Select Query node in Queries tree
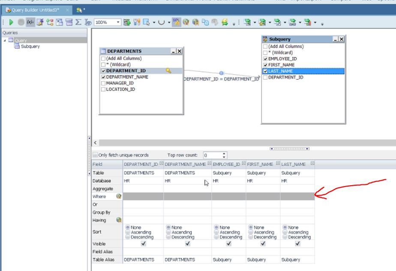The height and width of the screenshot is (271, 396). (21, 40)
